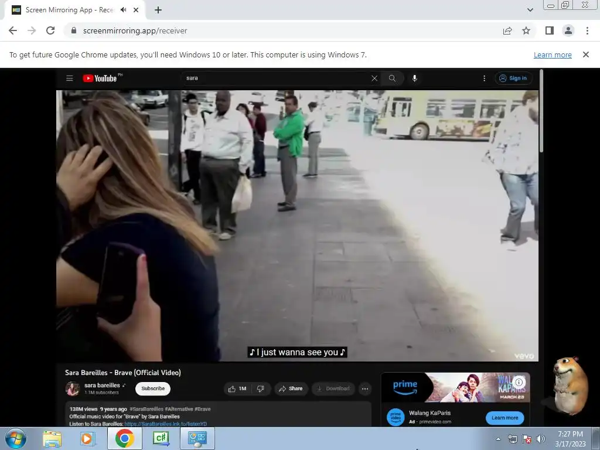600x450 pixels.
Task: Click the Download button under video
Action: click(x=333, y=388)
